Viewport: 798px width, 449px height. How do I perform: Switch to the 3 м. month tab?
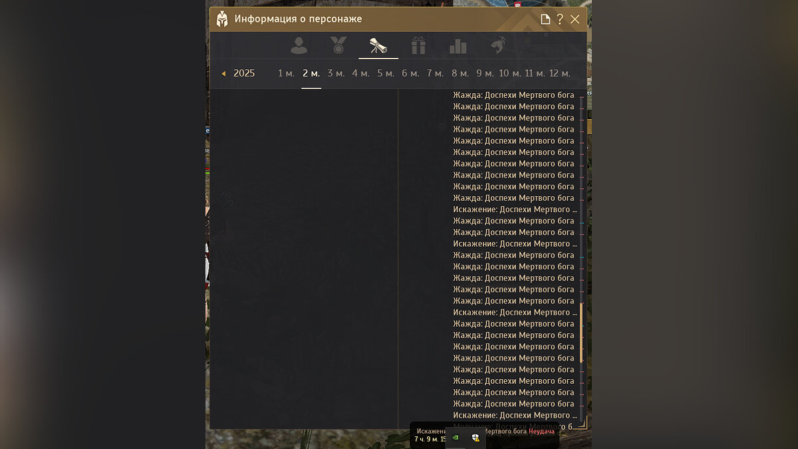pyautogui.click(x=336, y=73)
